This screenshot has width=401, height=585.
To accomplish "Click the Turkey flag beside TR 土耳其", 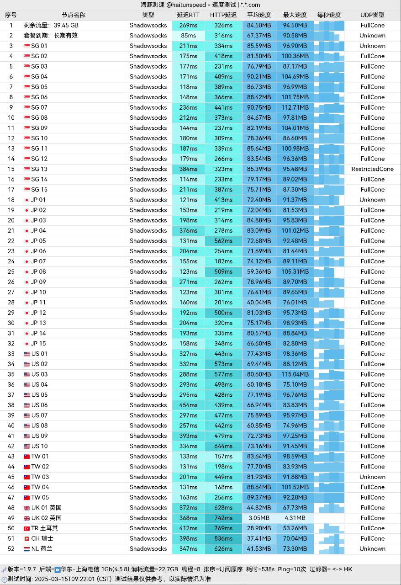I will click(26, 528).
